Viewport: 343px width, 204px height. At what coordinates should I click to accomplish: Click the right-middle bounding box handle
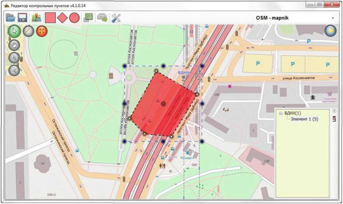point(202,104)
